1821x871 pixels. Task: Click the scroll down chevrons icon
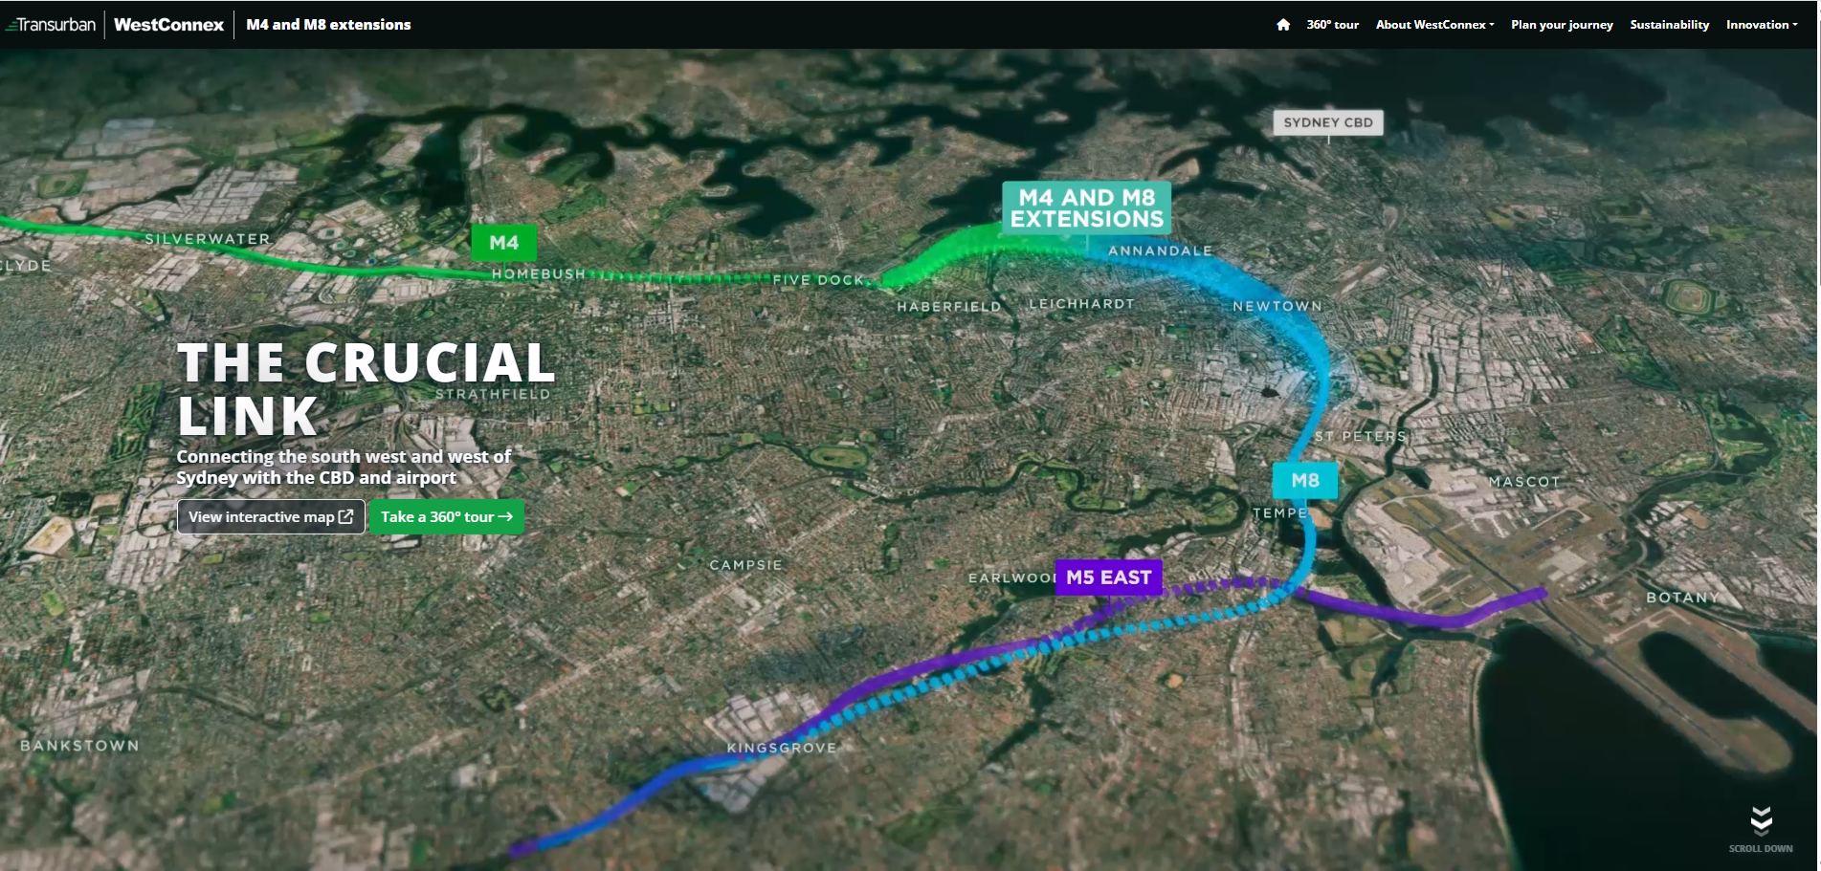click(x=1761, y=821)
